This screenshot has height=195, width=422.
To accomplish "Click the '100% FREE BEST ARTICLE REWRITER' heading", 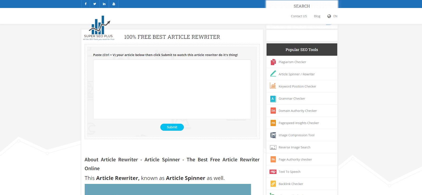I will (172, 37).
